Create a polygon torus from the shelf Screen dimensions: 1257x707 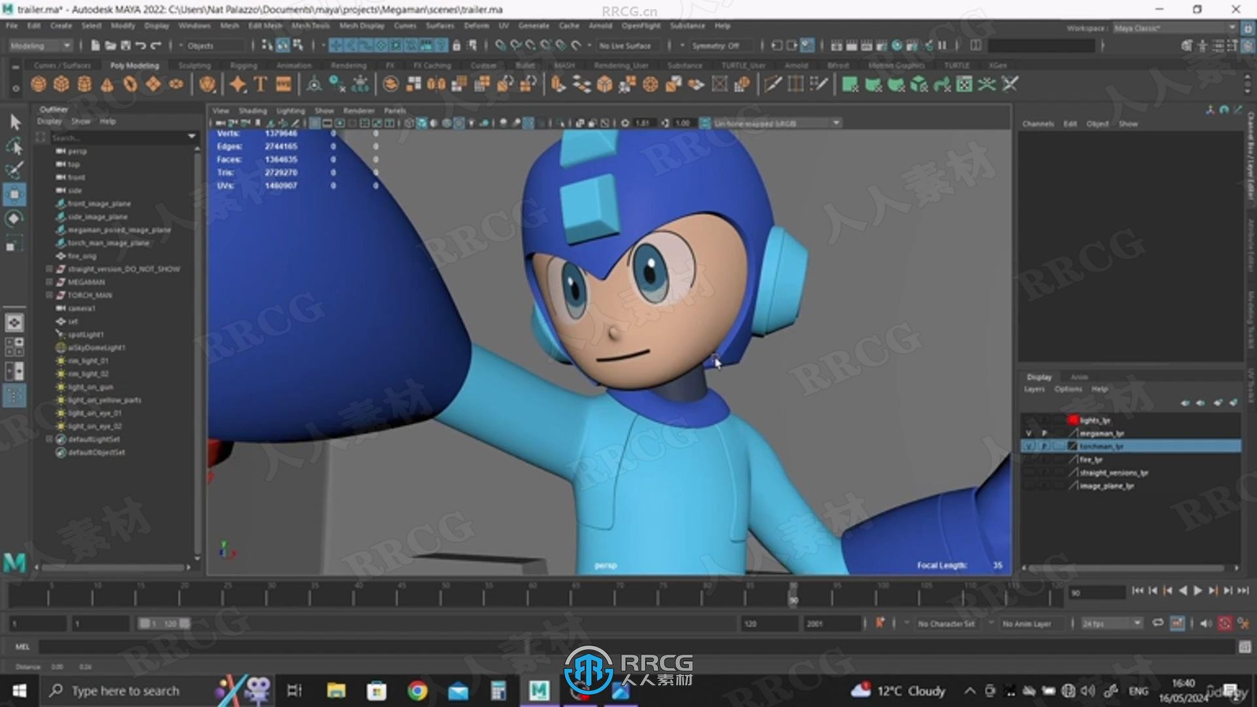(130, 84)
